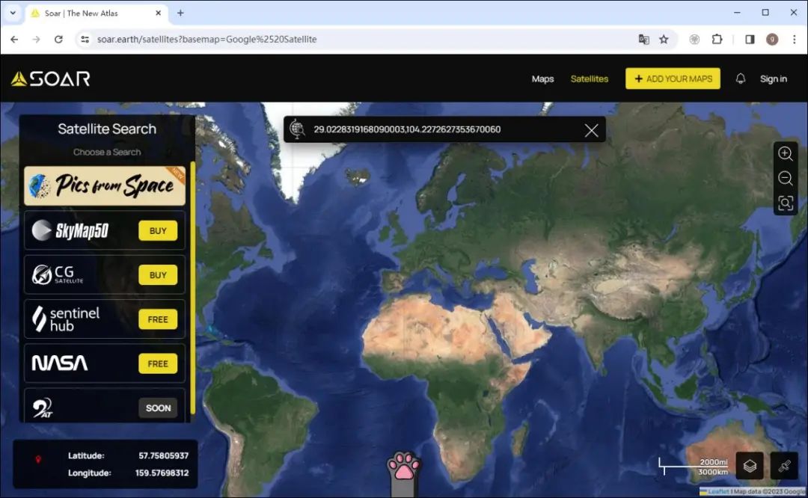Bookmark this page with star
808x498 pixels.
coord(664,39)
